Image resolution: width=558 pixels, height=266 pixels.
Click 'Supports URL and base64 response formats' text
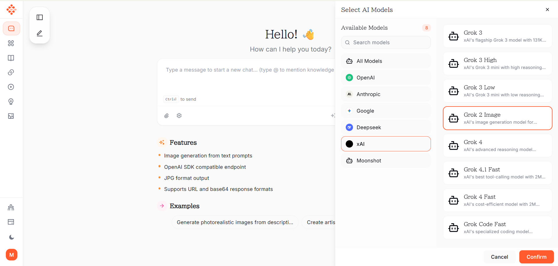(x=218, y=189)
